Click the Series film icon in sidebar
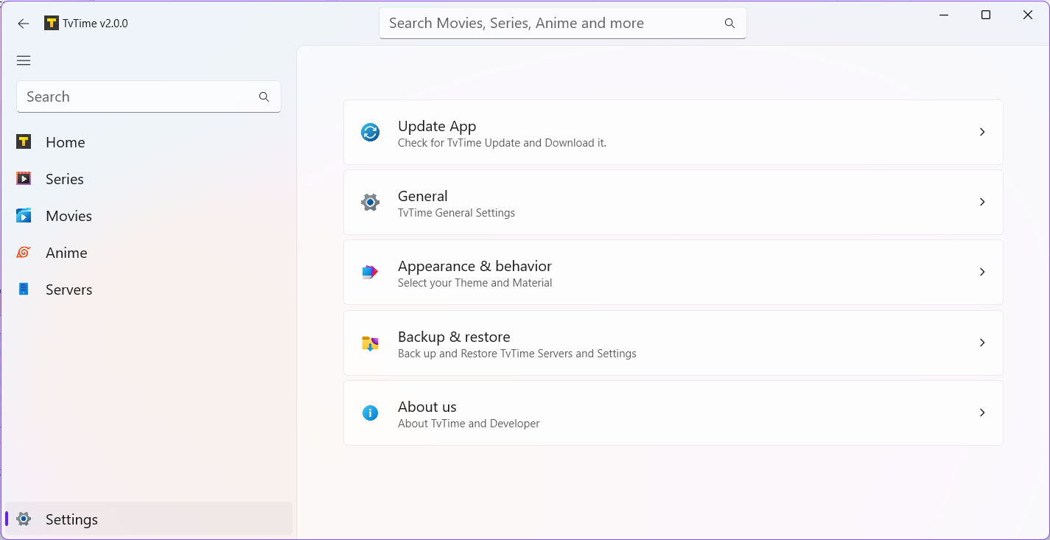The height and width of the screenshot is (540, 1050). click(x=24, y=178)
